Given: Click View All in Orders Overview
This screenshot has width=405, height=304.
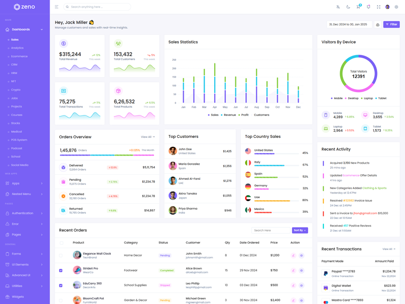Looking at the screenshot, I should 148,137.
